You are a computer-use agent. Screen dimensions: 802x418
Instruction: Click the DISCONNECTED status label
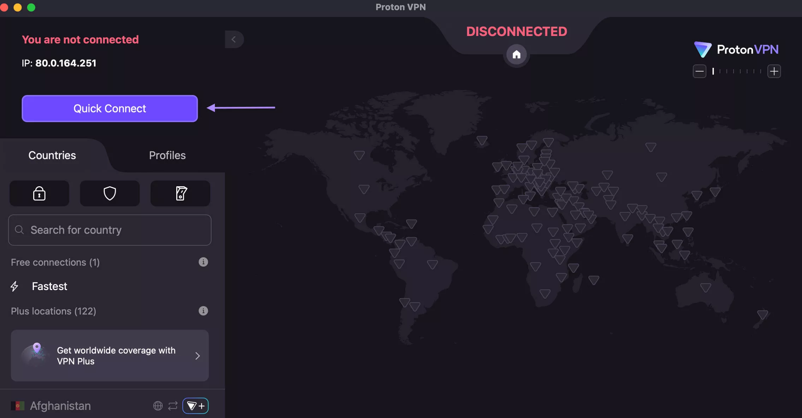point(517,31)
